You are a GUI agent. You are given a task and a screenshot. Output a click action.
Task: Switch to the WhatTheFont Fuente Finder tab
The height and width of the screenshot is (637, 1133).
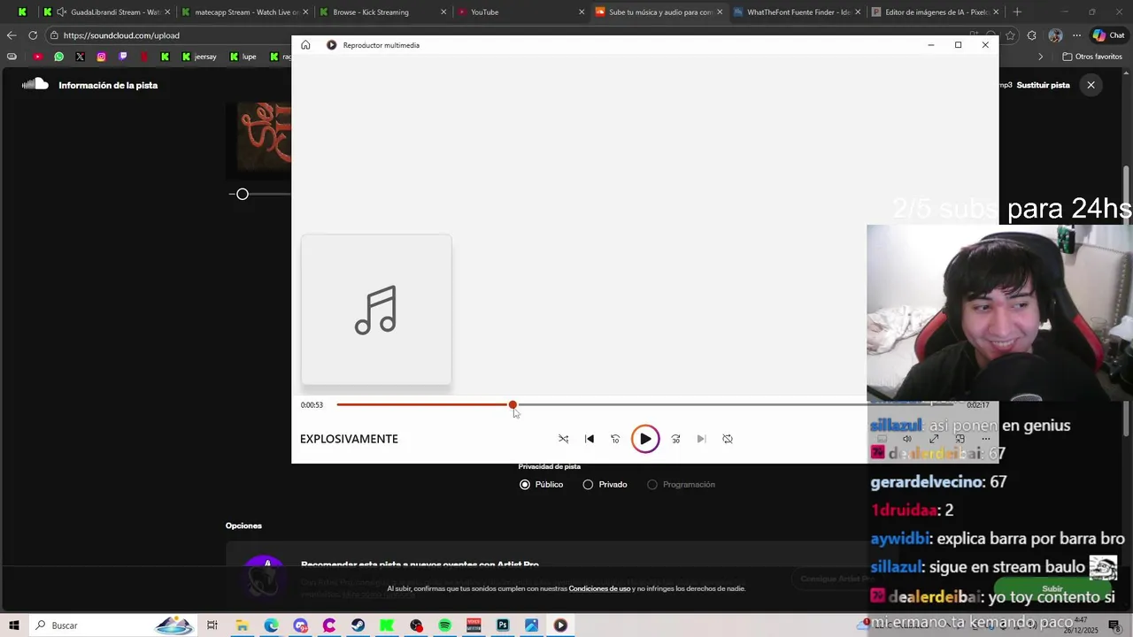click(x=798, y=12)
